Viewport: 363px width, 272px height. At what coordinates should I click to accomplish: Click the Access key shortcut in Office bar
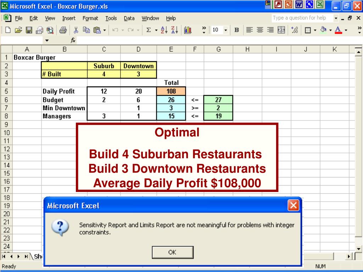click(x=278, y=4)
